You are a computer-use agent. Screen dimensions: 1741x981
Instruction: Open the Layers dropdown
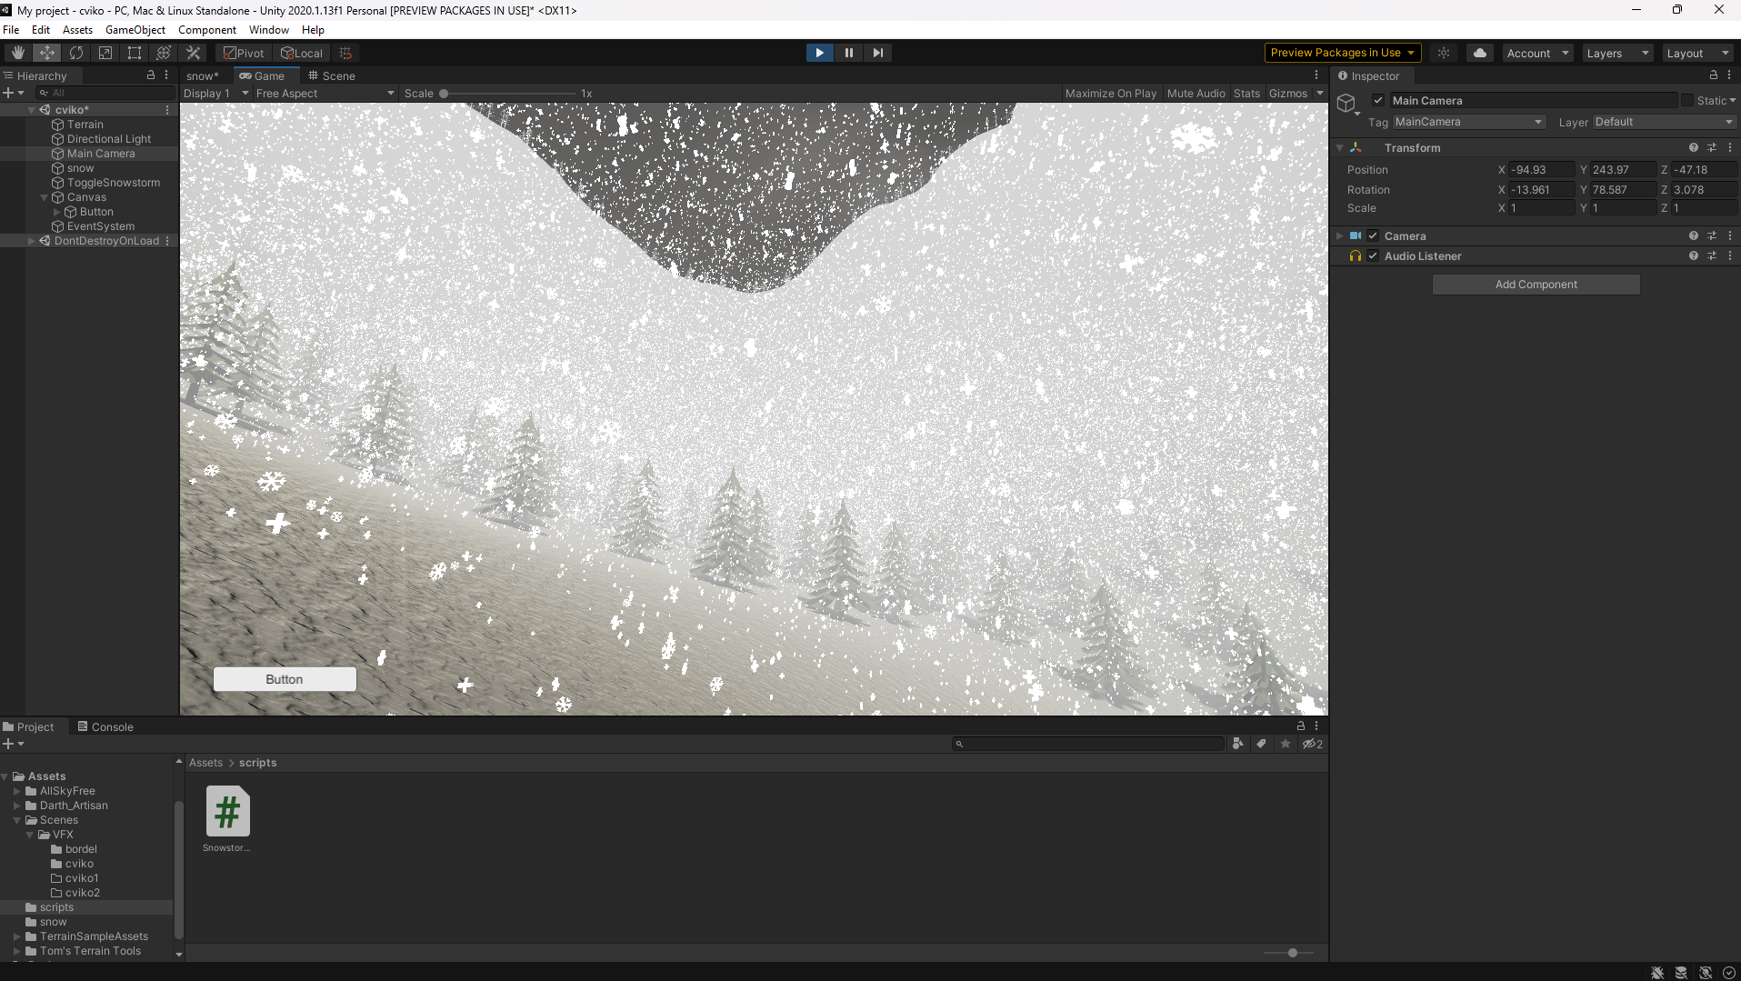click(1617, 53)
